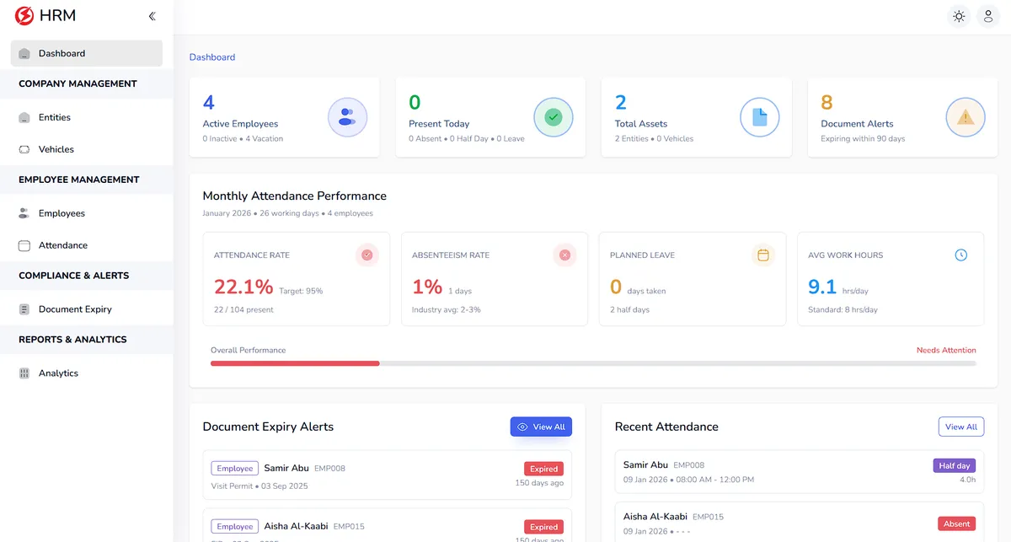This screenshot has height=542, width=1011.
Task: Click View All for Document Expiry Alerts
Action: pyautogui.click(x=541, y=427)
